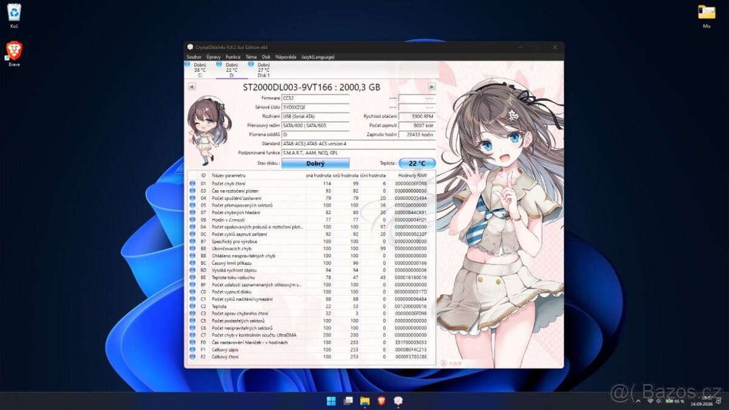Image resolution: width=729 pixels, height=410 pixels.
Task: Go to previous disk with left arrow
Action: [x=191, y=87]
